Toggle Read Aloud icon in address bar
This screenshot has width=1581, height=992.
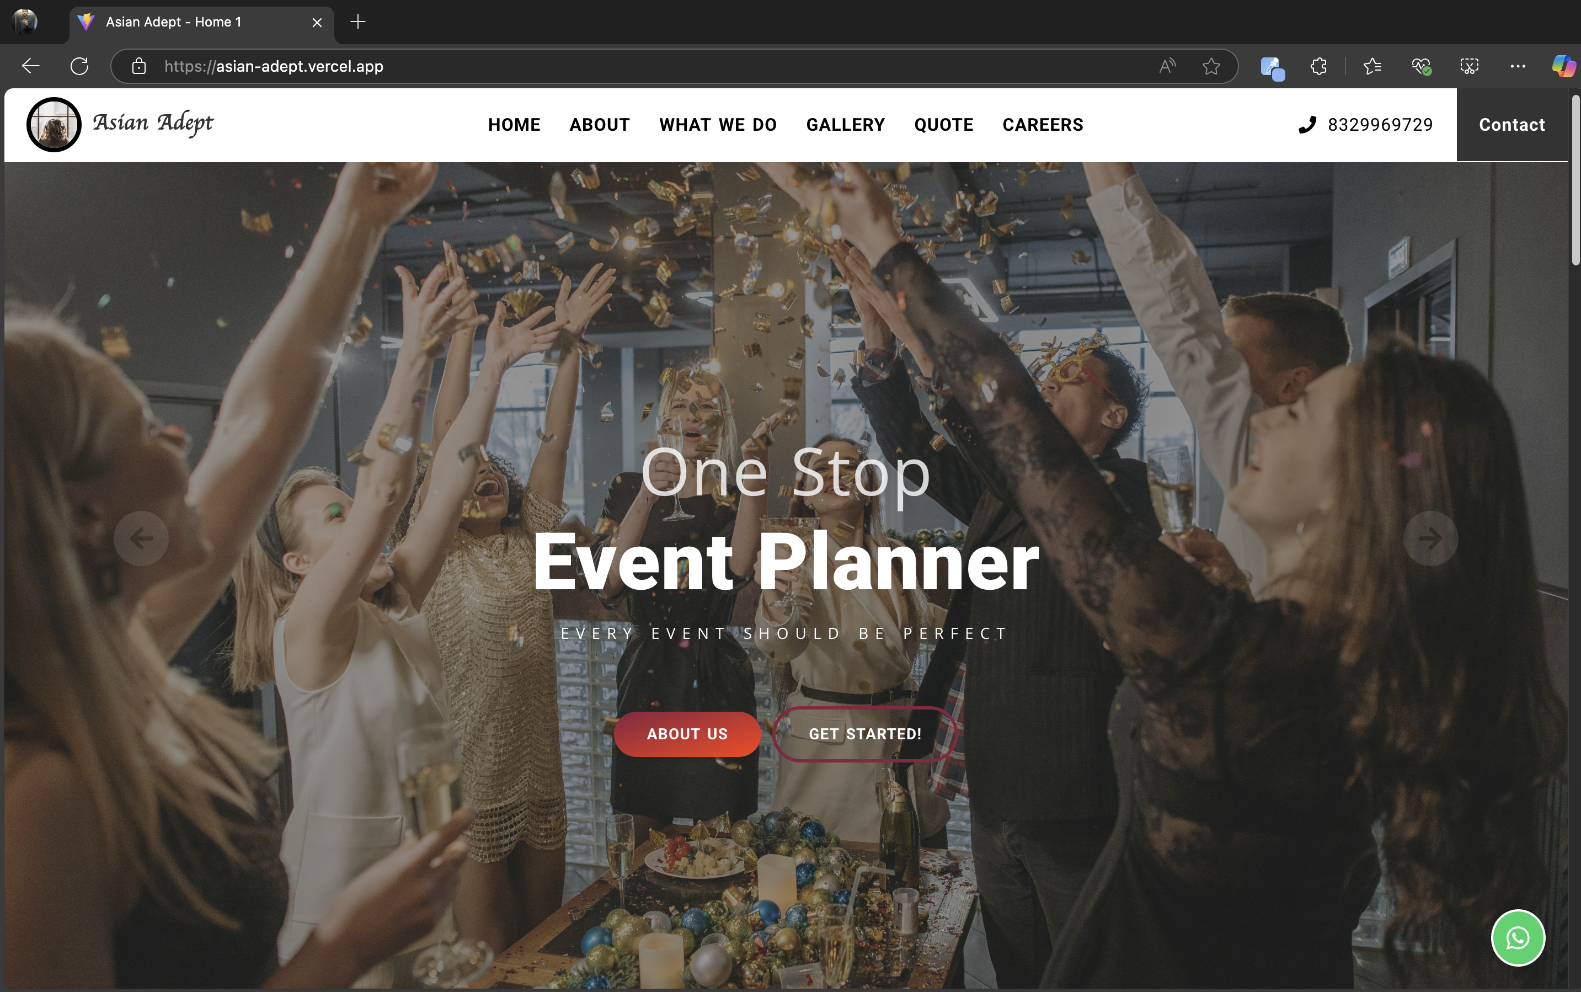point(1167,66)
